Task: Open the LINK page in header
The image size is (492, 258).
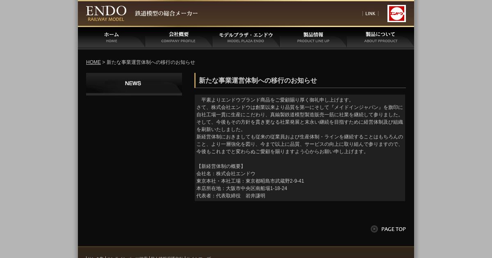Action: pos(370,14)
